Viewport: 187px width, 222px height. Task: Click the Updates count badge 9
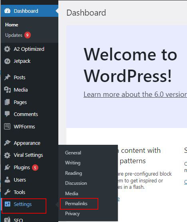[x=28, y=35]
